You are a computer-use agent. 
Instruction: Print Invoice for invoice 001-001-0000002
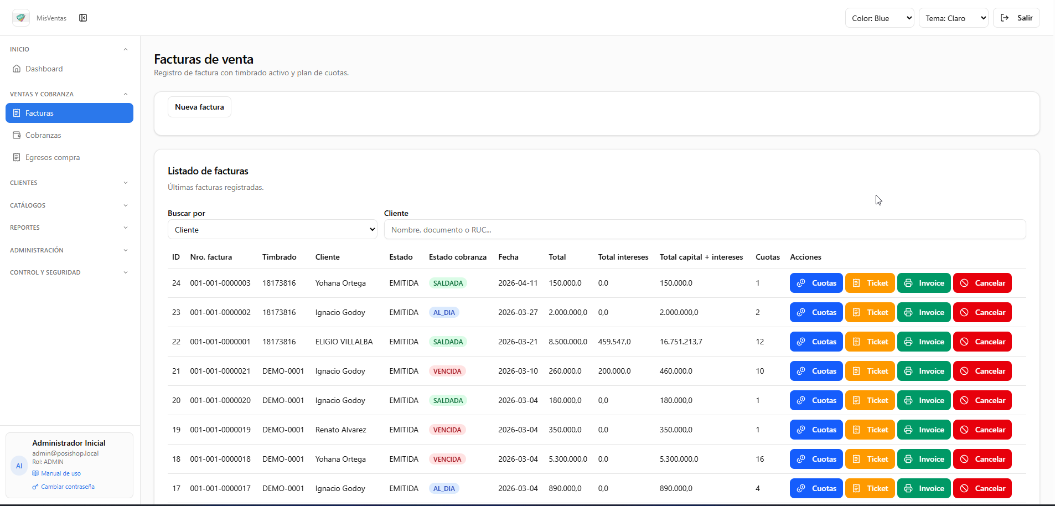click(924, 312)
